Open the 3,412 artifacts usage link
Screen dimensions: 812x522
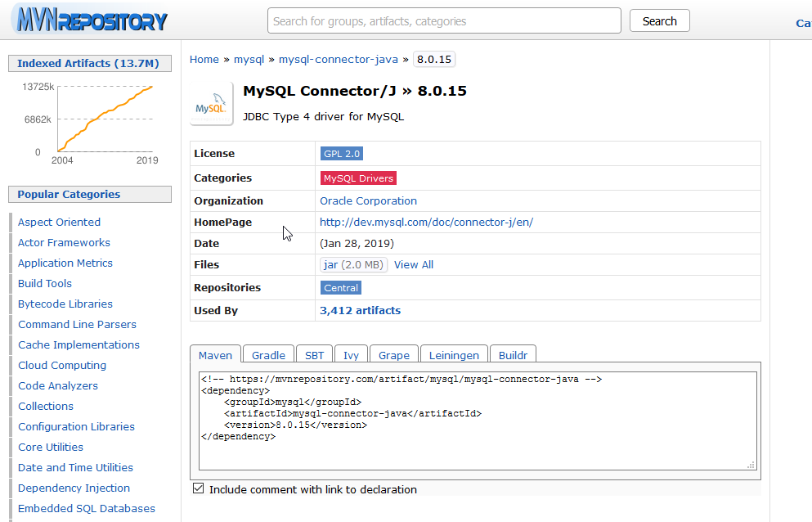pos(360,311)
